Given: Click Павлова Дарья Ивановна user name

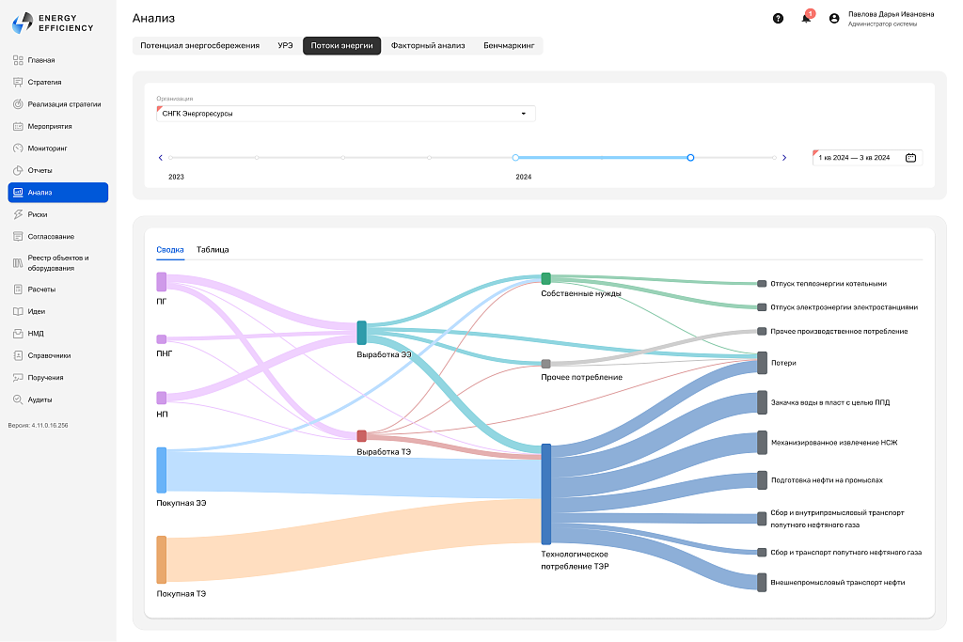Looking at the screenshot, I should [x=891, y=14].
